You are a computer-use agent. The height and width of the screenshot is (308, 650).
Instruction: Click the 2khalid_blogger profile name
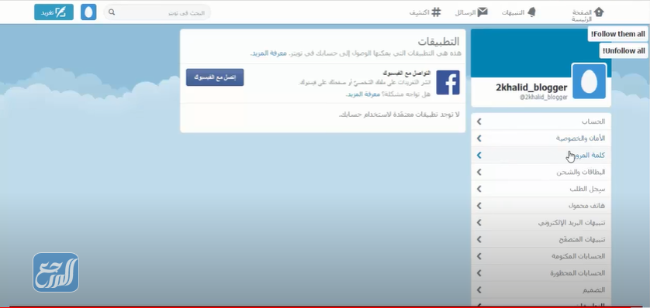pos(531,87)
